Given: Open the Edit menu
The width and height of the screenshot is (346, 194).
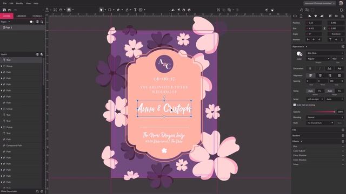Looking at the screenshot, I should coord(11,3).
